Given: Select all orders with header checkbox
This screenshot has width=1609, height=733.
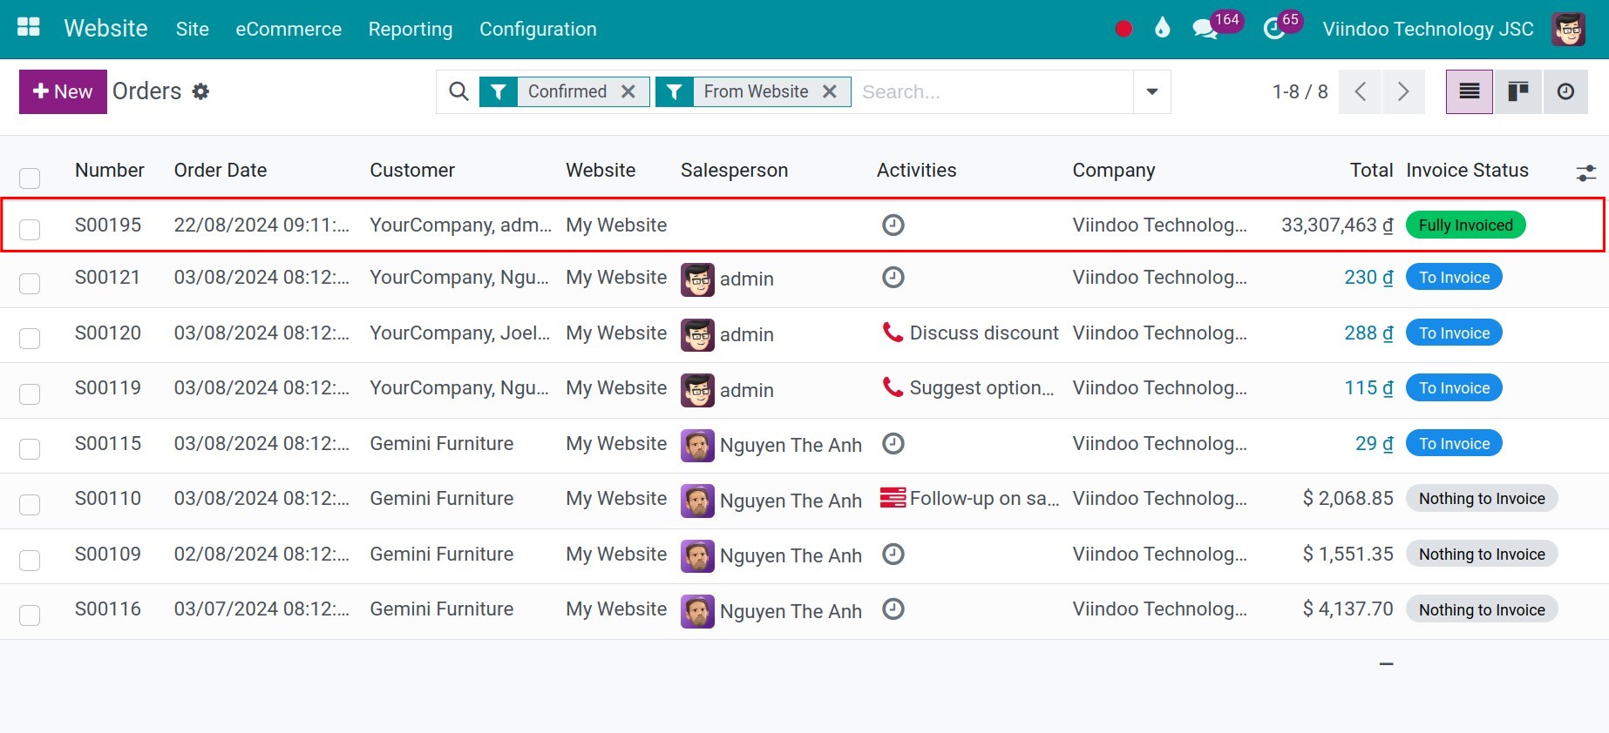Looking at the screenshot, I should 30,178.
